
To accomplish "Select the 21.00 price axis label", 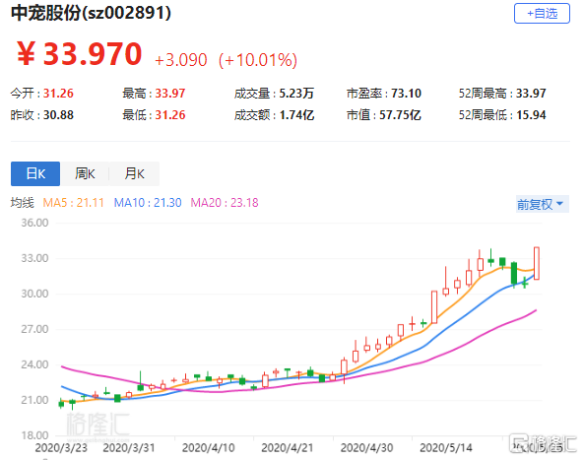I will pyautogui.click(x=34, y=400).
